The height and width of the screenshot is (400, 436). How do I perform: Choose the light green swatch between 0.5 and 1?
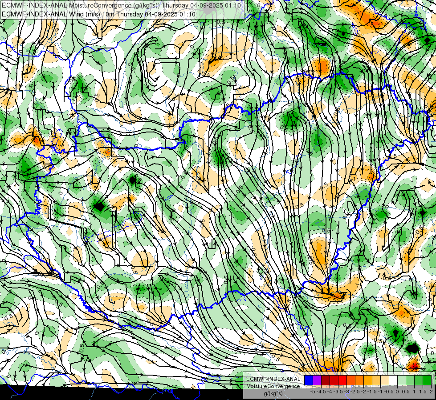410,380
